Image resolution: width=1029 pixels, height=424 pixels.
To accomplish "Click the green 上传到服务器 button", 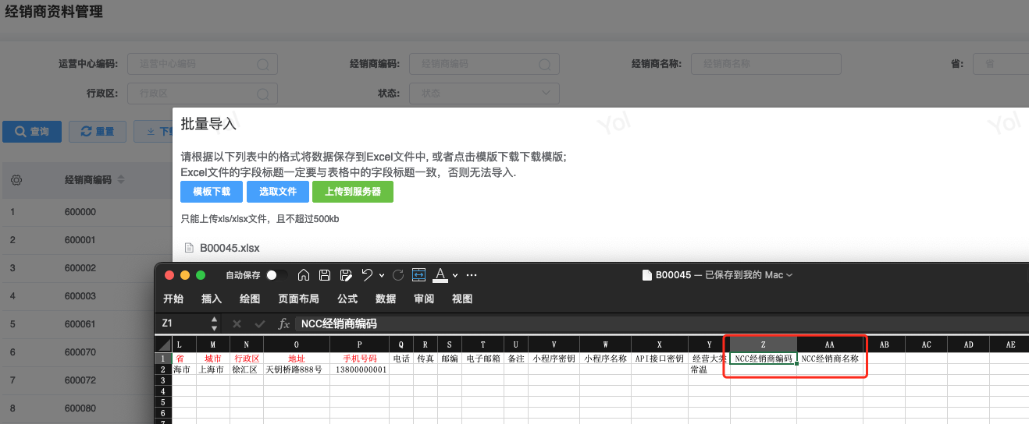I will pyautogui.click(x=353, y=192).
